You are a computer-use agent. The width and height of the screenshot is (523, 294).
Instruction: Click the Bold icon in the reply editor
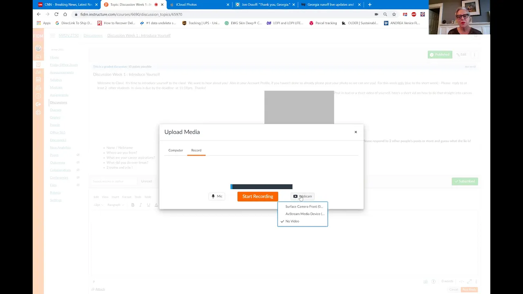point(133,205)
